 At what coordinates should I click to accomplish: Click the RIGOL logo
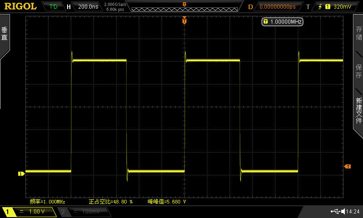(20, 6)
